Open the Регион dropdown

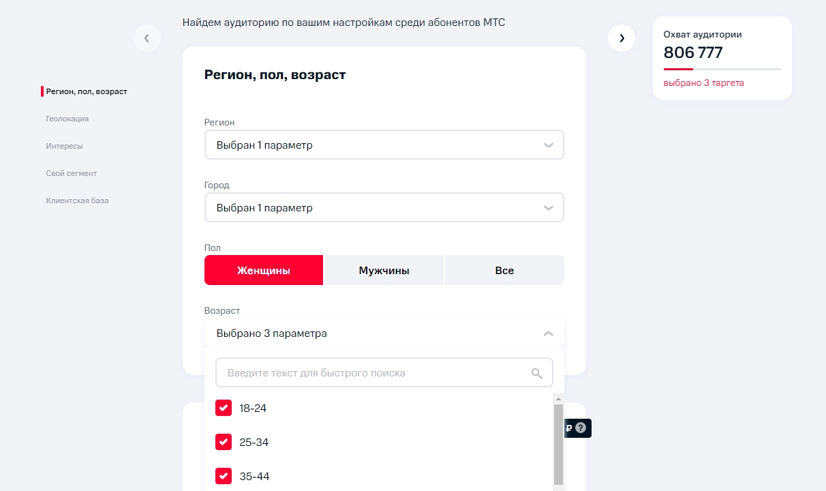click(384, 145)
